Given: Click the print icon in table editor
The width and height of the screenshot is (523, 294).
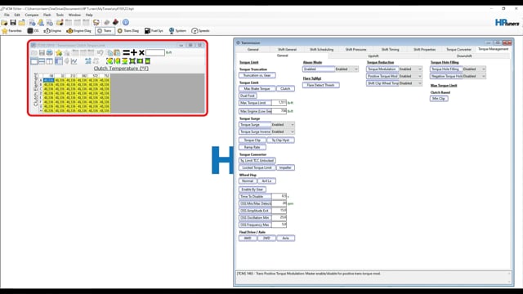Looking at the screenshot, I should tap(49, 52).
